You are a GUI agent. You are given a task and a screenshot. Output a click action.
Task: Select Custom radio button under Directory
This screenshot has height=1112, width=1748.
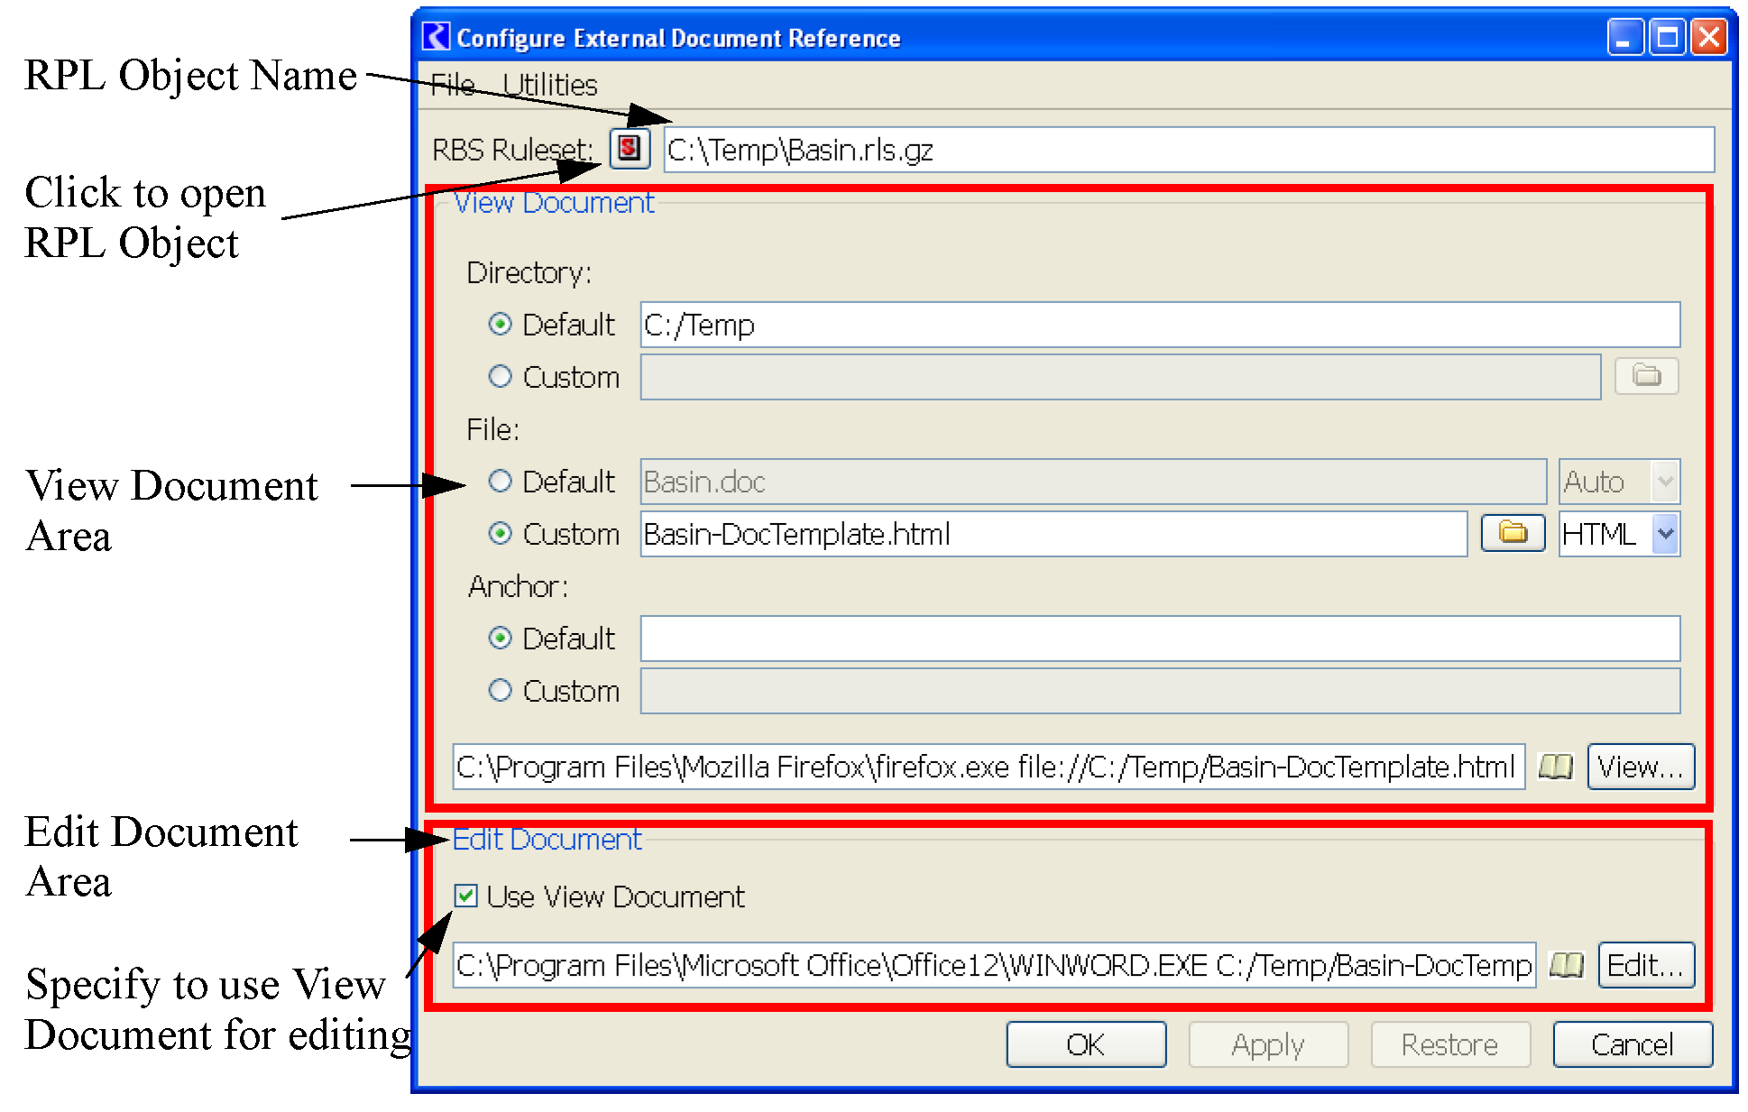tap(500, 376)
